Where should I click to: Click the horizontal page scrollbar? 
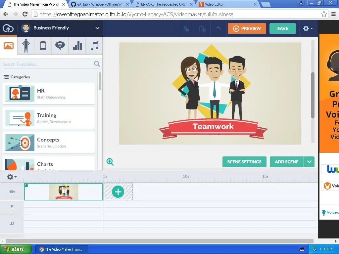(x=160, y=241)
